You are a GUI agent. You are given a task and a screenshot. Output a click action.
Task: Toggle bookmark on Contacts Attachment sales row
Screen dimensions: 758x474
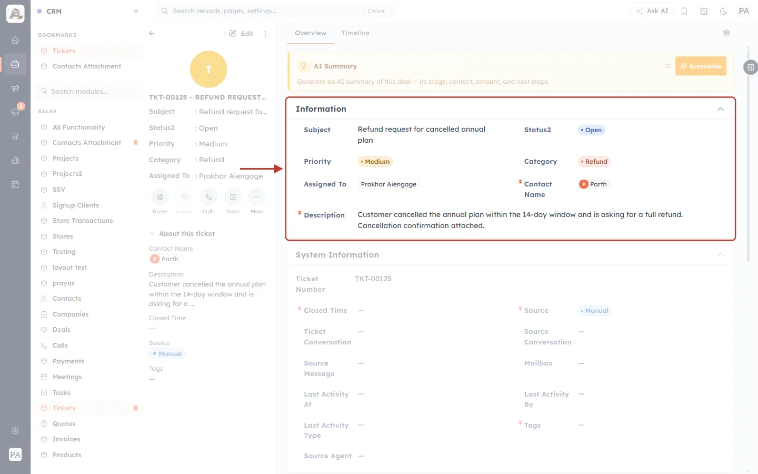coord(135,143)
